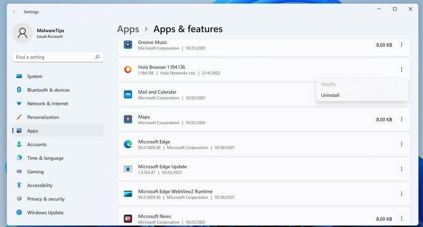Select the Mail and Calendar title
Image resolution: width=423 pixels, height=227 pixels.
click(157, 92)
